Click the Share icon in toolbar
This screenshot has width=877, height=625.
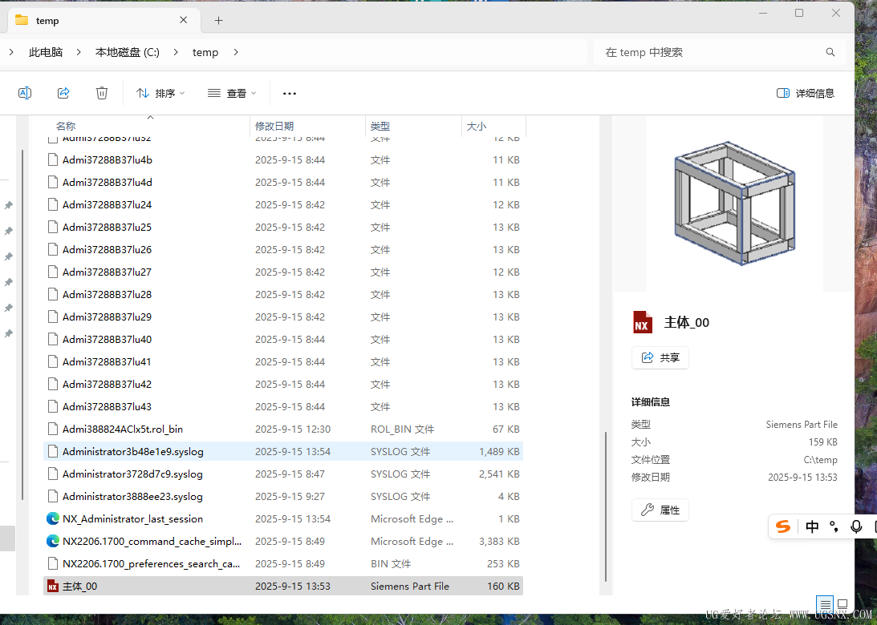click(63, 93)
